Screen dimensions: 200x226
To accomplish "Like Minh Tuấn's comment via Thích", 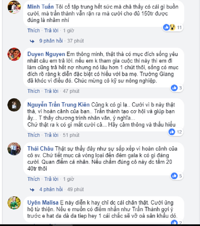I will [x=34, y=31].
